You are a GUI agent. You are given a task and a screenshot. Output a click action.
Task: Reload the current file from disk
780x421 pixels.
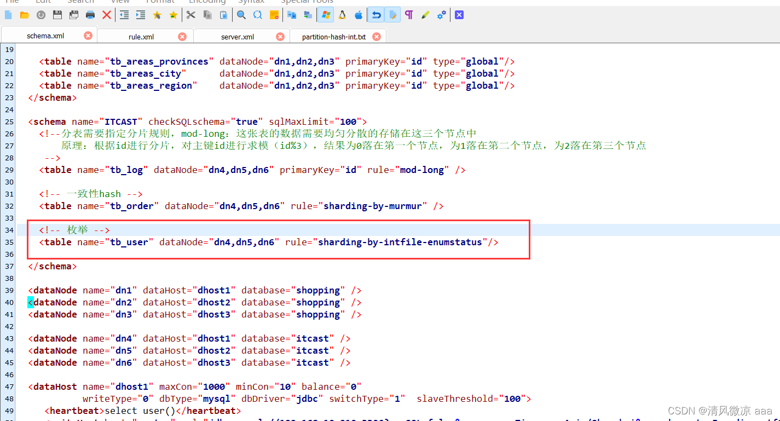[41, 15]
